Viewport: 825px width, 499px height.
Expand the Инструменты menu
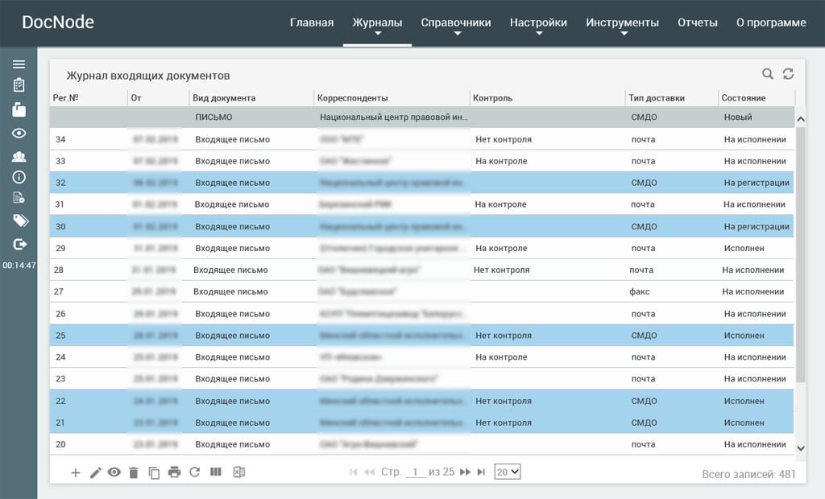623,23
